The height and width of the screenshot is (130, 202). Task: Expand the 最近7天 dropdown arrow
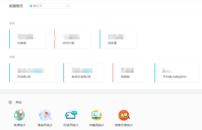tap(67, 6)
